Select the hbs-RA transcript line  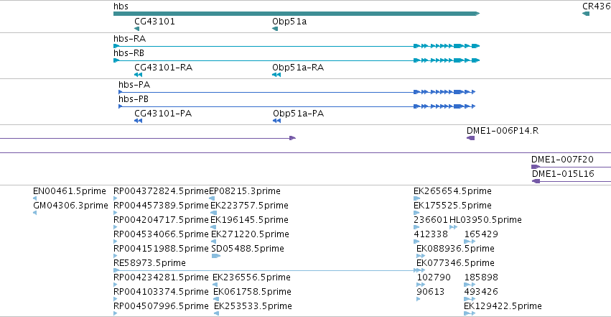[x=297, y=46]
